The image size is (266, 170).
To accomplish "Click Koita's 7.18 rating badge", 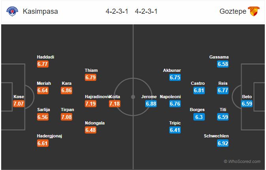I will [x=114, y=104].
